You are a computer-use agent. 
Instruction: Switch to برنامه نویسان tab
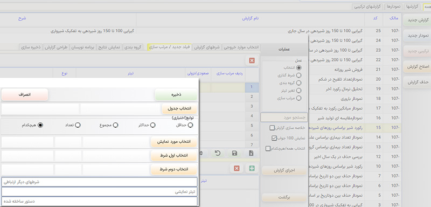(83, 47)
